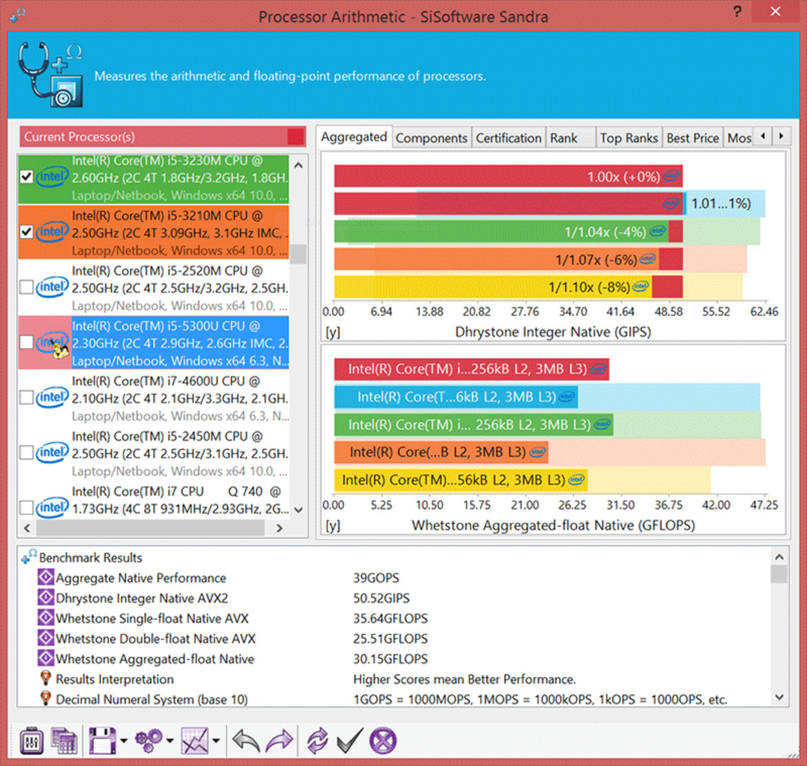This screenshot has height=766, width=807.
Task: Click the line chart view icon
Action: 195,741
